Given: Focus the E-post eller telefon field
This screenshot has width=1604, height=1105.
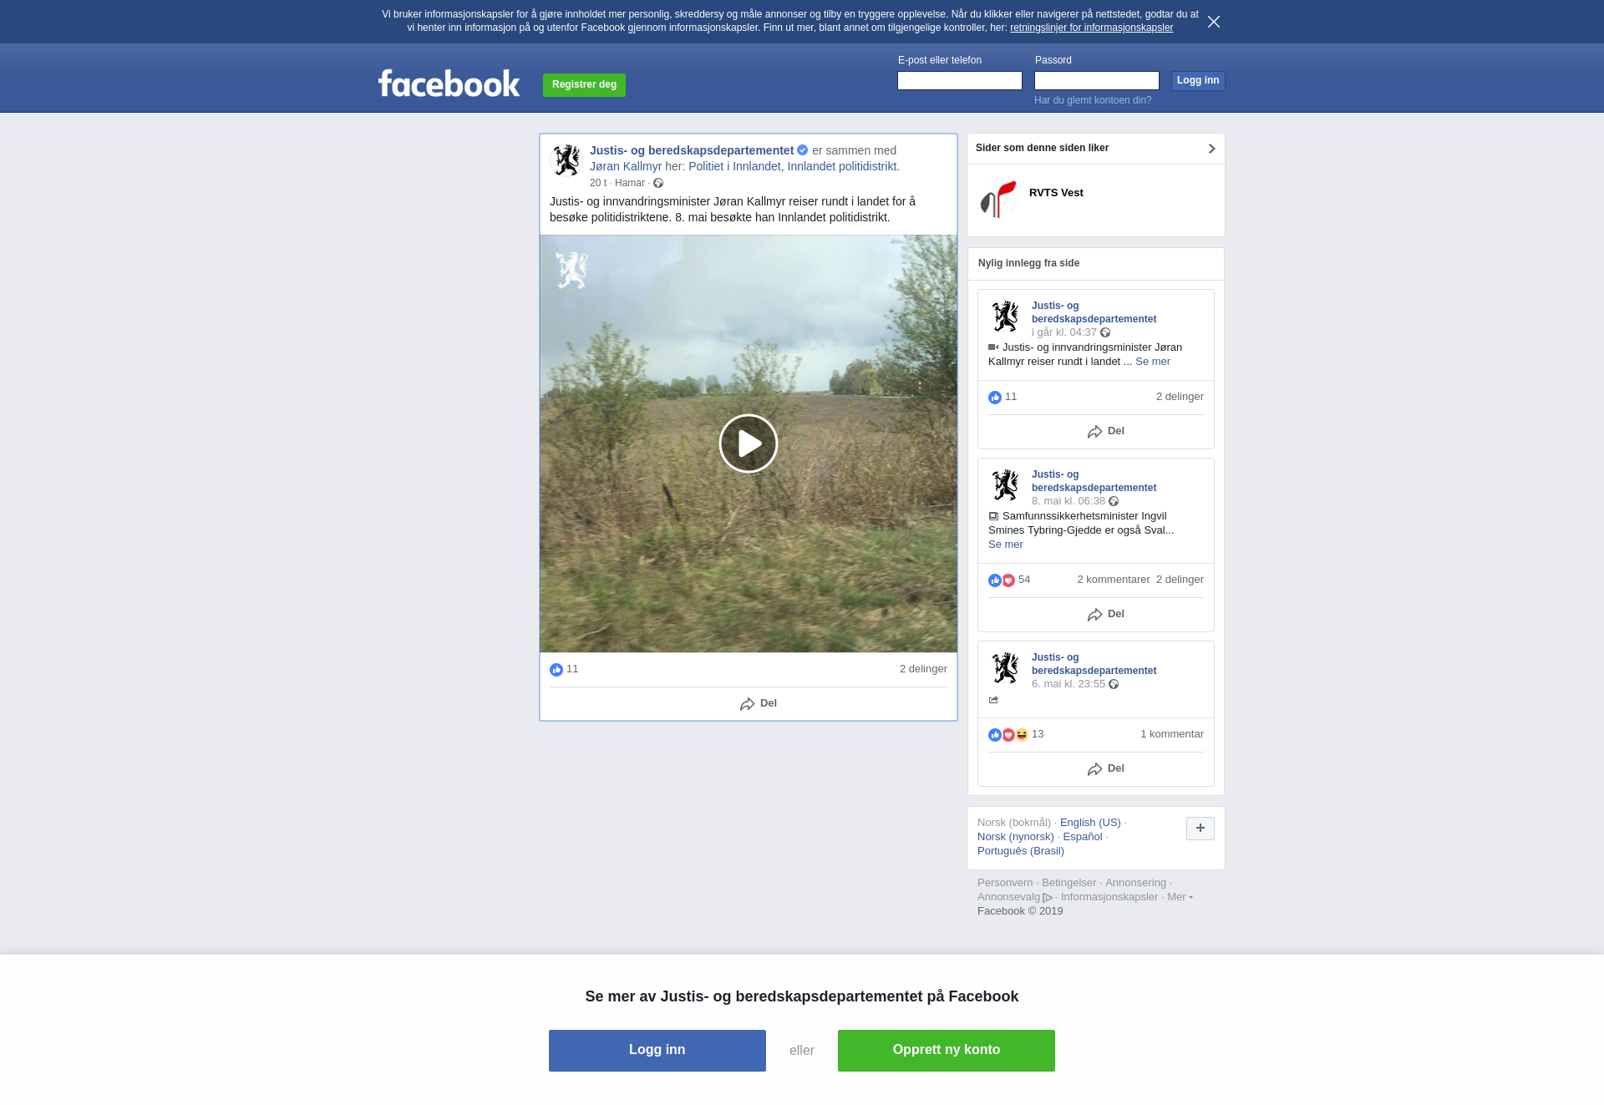Looking at the screenshot, I should [960, 80].
